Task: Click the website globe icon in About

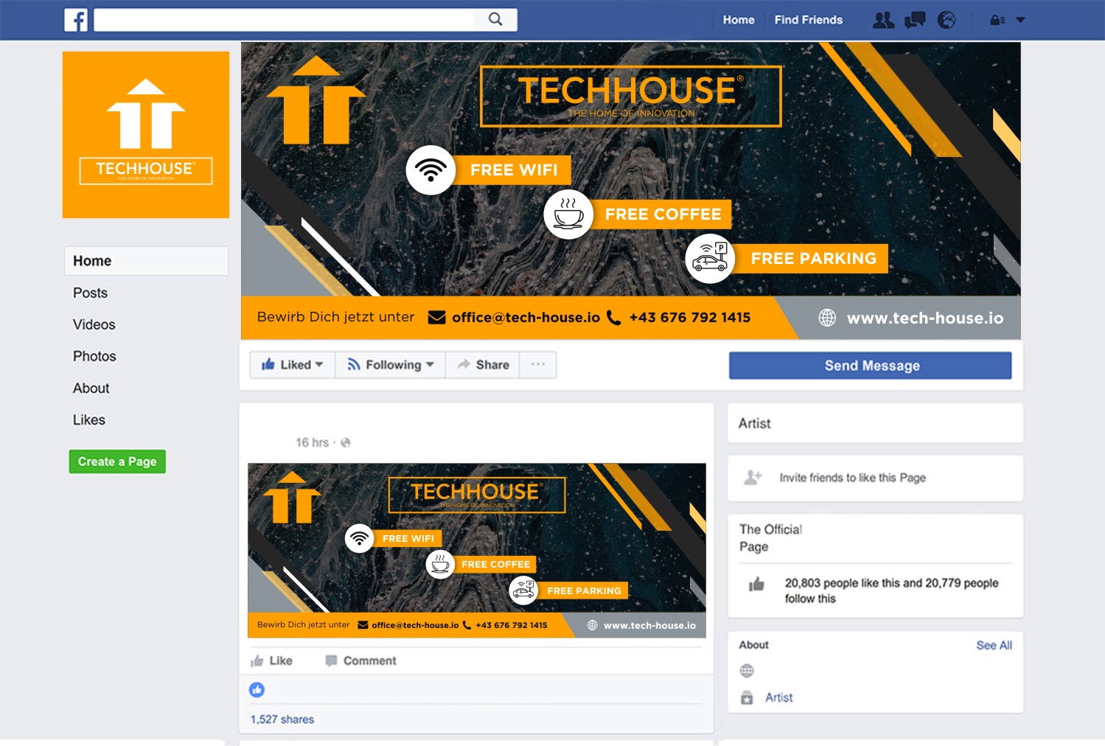Action: (x=747, y=671)
